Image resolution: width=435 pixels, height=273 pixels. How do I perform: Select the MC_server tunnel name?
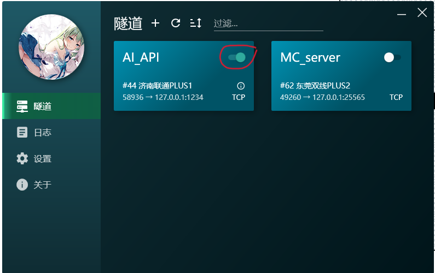pyautogui.click(x=310, y=57)
